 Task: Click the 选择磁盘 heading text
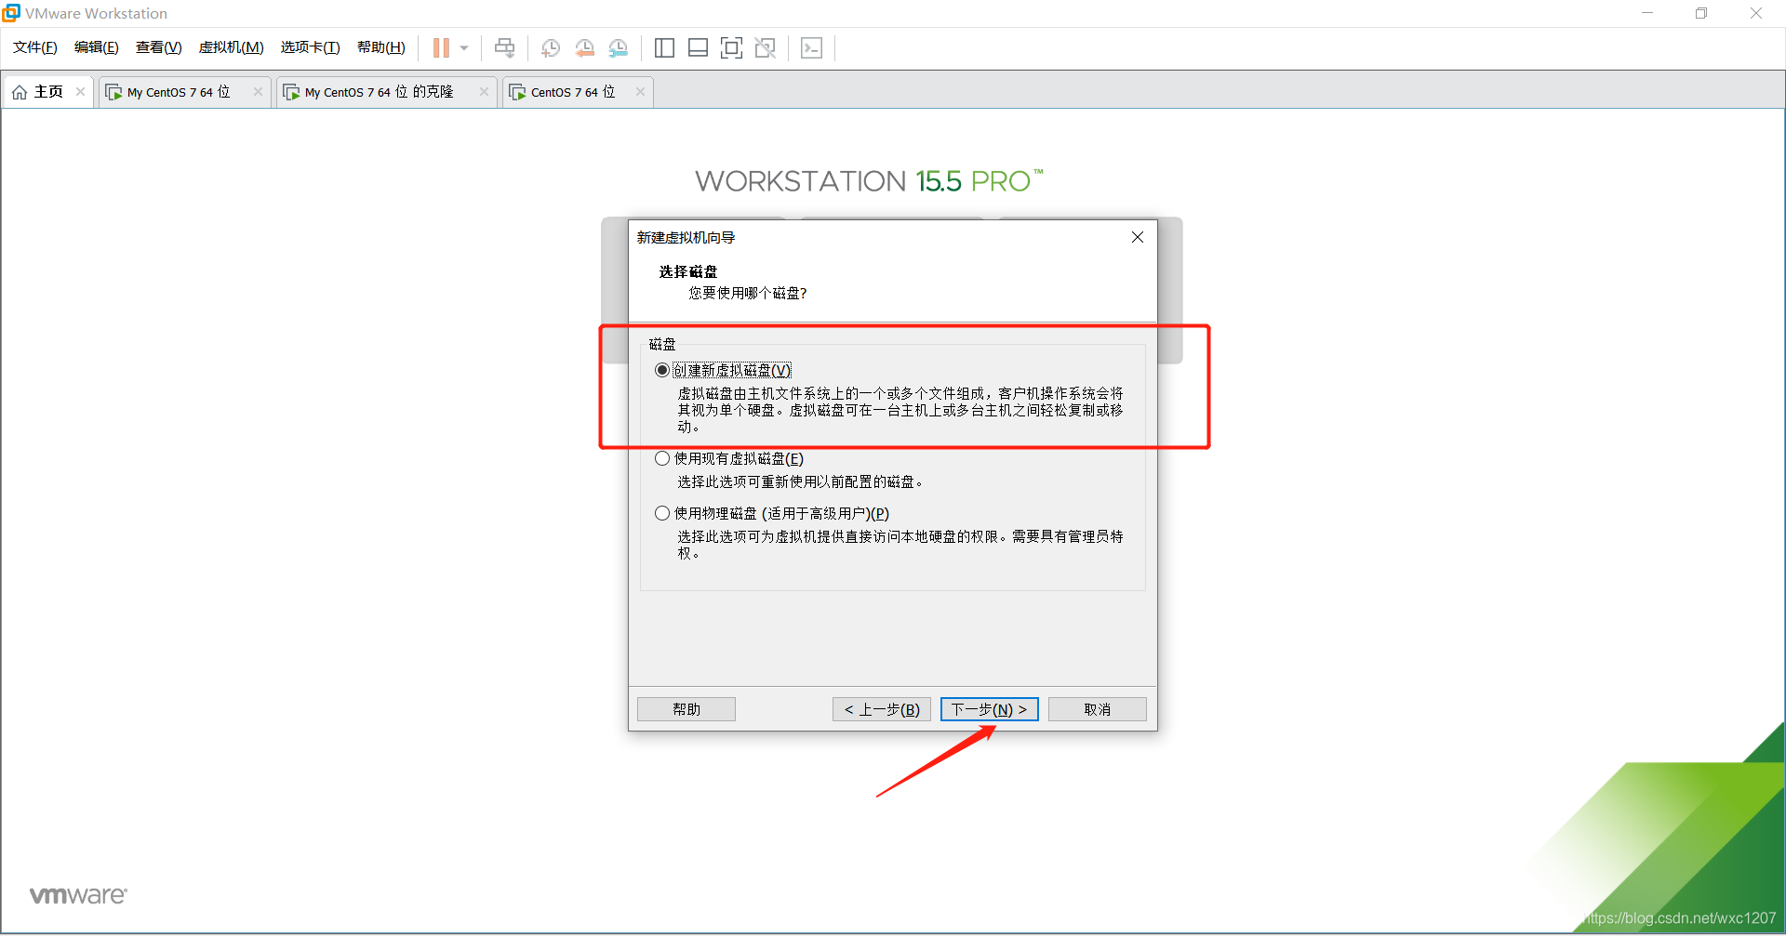point(688,271)
